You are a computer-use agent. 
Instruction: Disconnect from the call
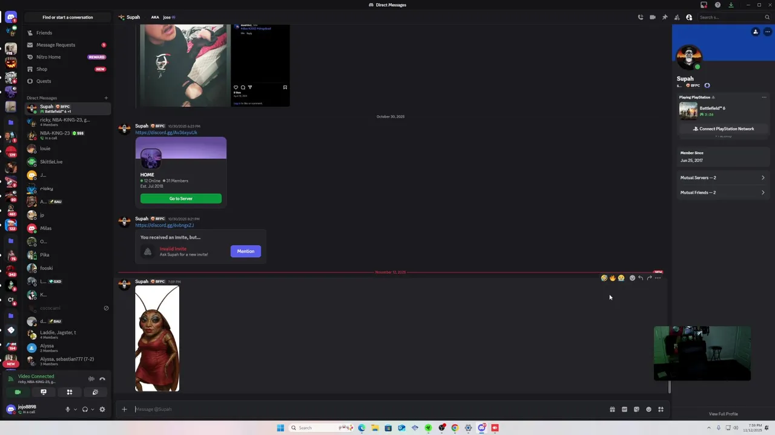[x=102, y=379]
